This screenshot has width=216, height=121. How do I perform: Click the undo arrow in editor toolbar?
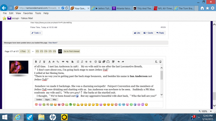coord(119,62)
